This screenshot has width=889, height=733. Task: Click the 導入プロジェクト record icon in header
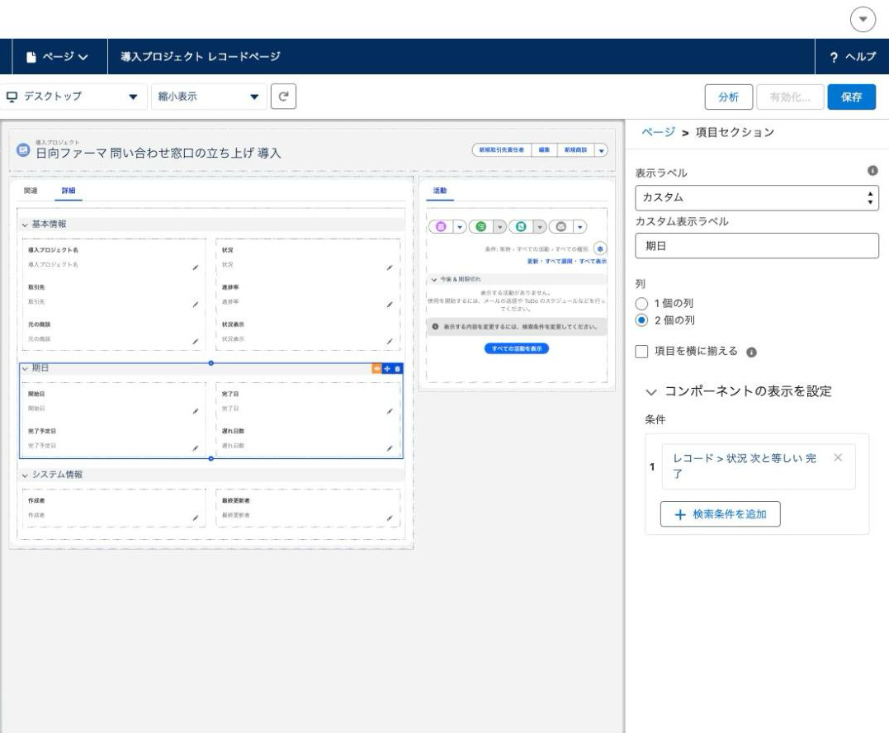coord(23,150)
